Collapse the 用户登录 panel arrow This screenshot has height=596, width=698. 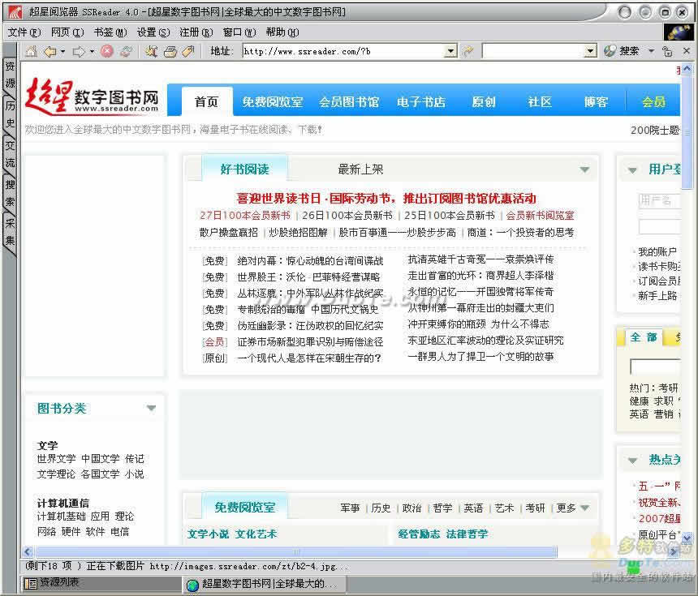tap(632, 170)
